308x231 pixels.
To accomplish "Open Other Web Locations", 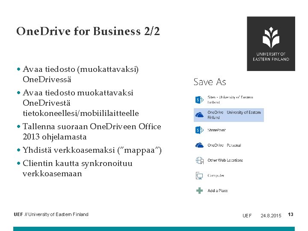I will pyautogui.click(x=228, y=160).
